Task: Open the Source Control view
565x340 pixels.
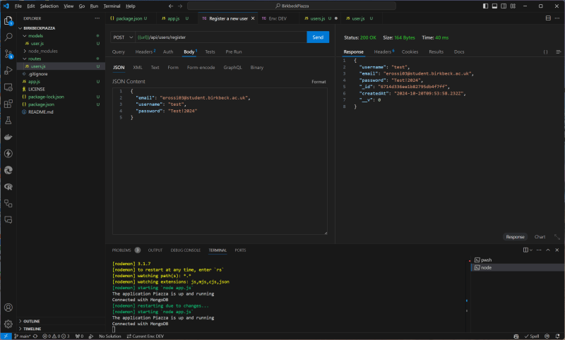Action: point(8,54)
